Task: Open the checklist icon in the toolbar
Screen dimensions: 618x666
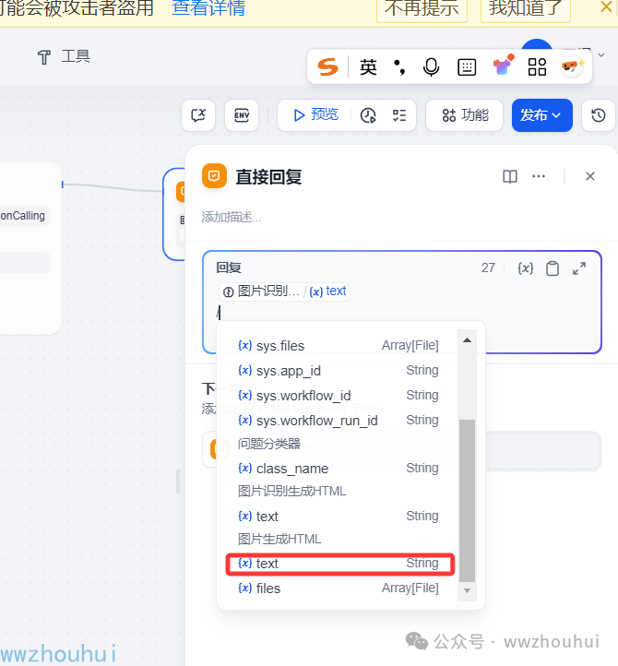Action: 399,115
